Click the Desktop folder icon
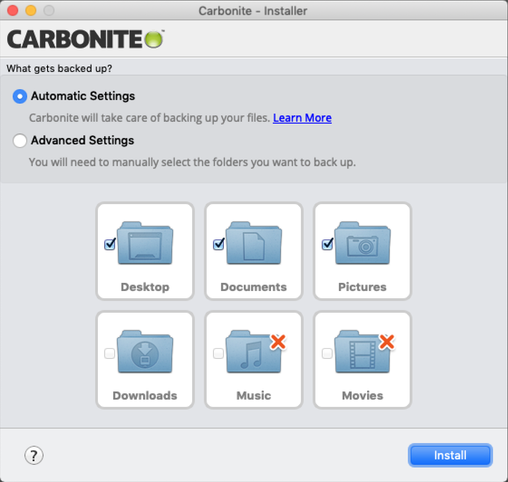Screen dimensions: 508x482 [145, 244]
